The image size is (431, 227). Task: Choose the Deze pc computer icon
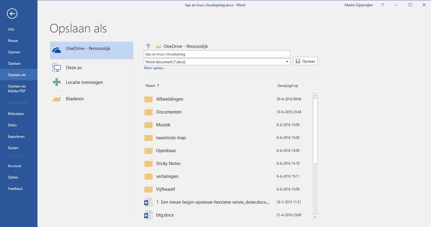click(x=57, y=68)
